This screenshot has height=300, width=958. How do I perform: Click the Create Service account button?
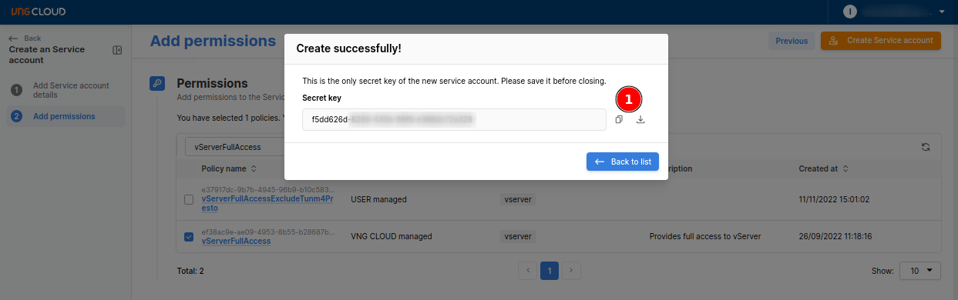pyautogui.click(x=881, y=41)
